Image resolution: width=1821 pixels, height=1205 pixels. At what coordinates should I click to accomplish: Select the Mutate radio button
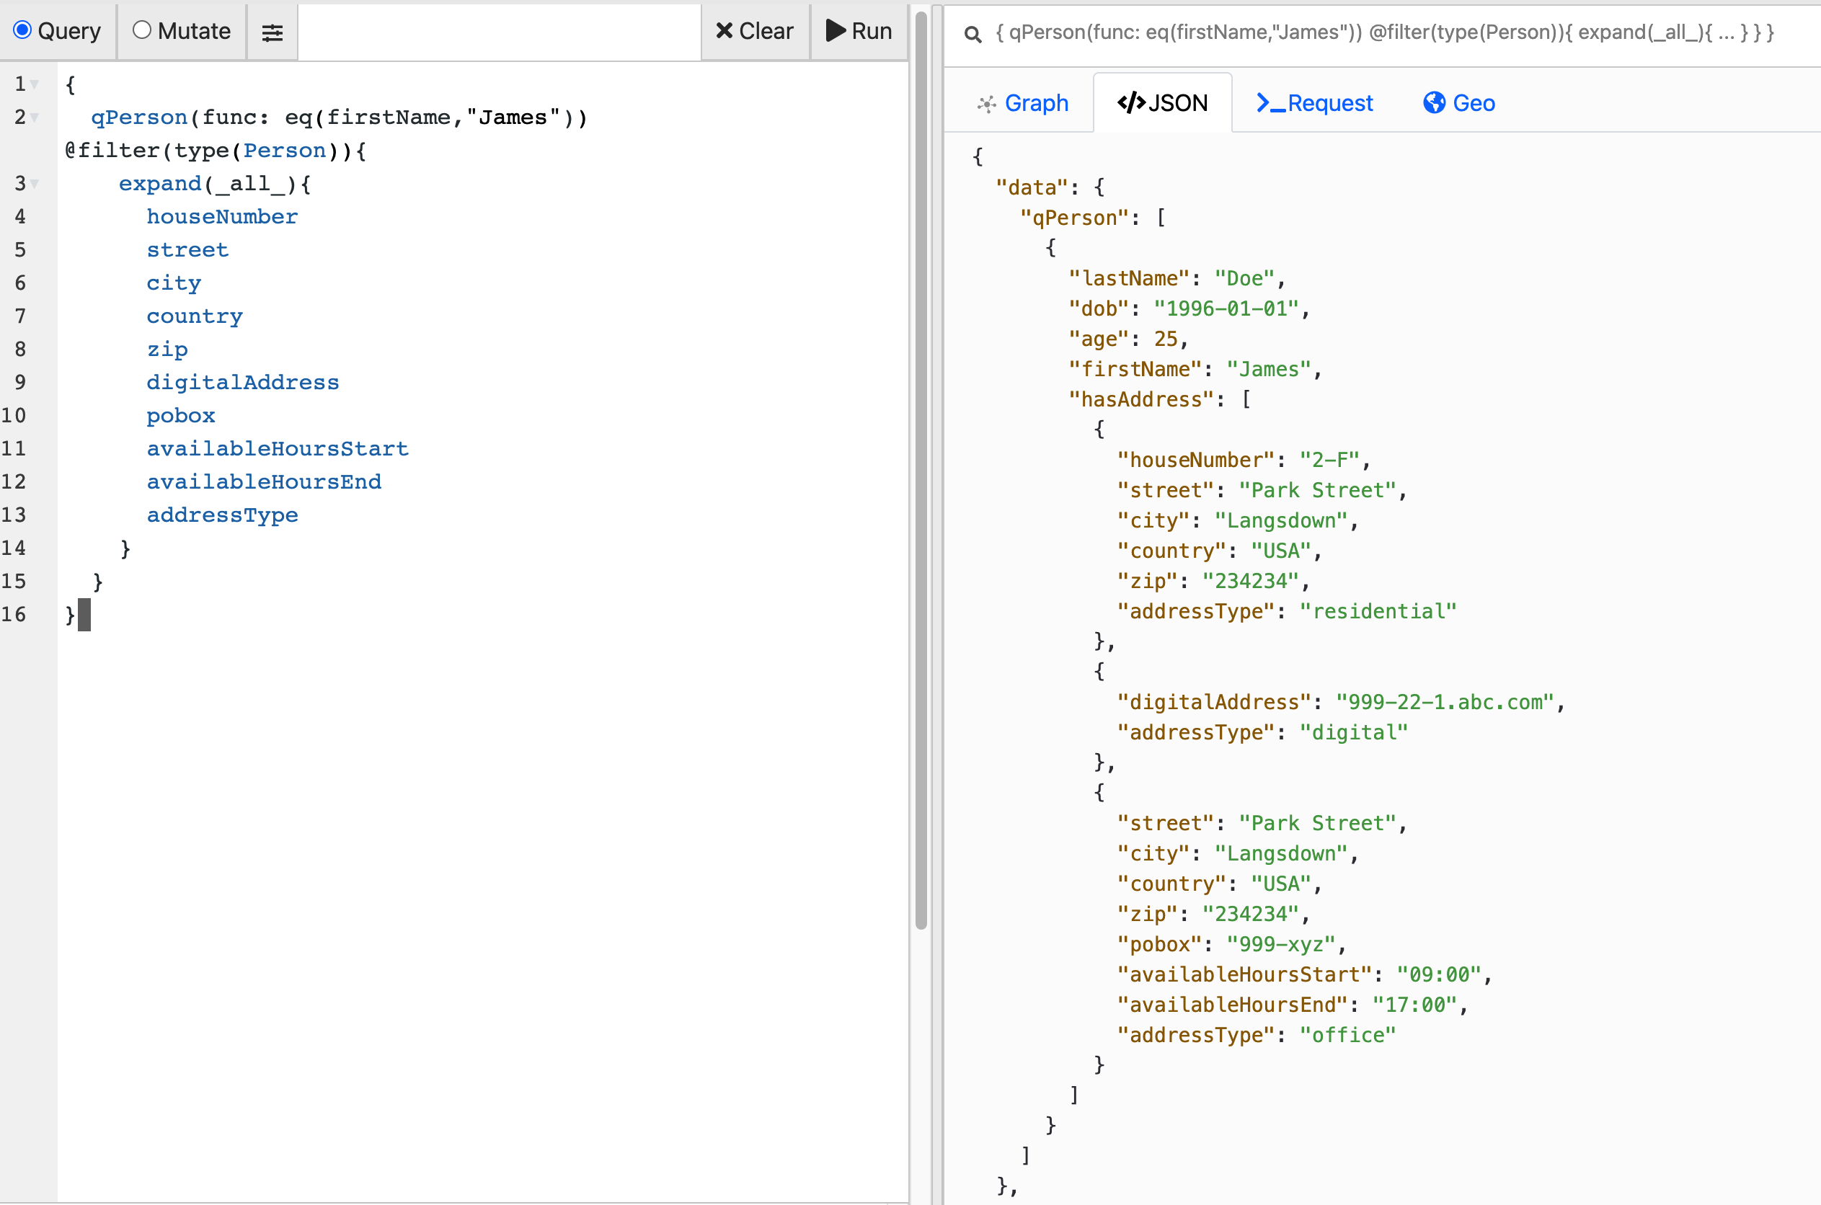141,30
